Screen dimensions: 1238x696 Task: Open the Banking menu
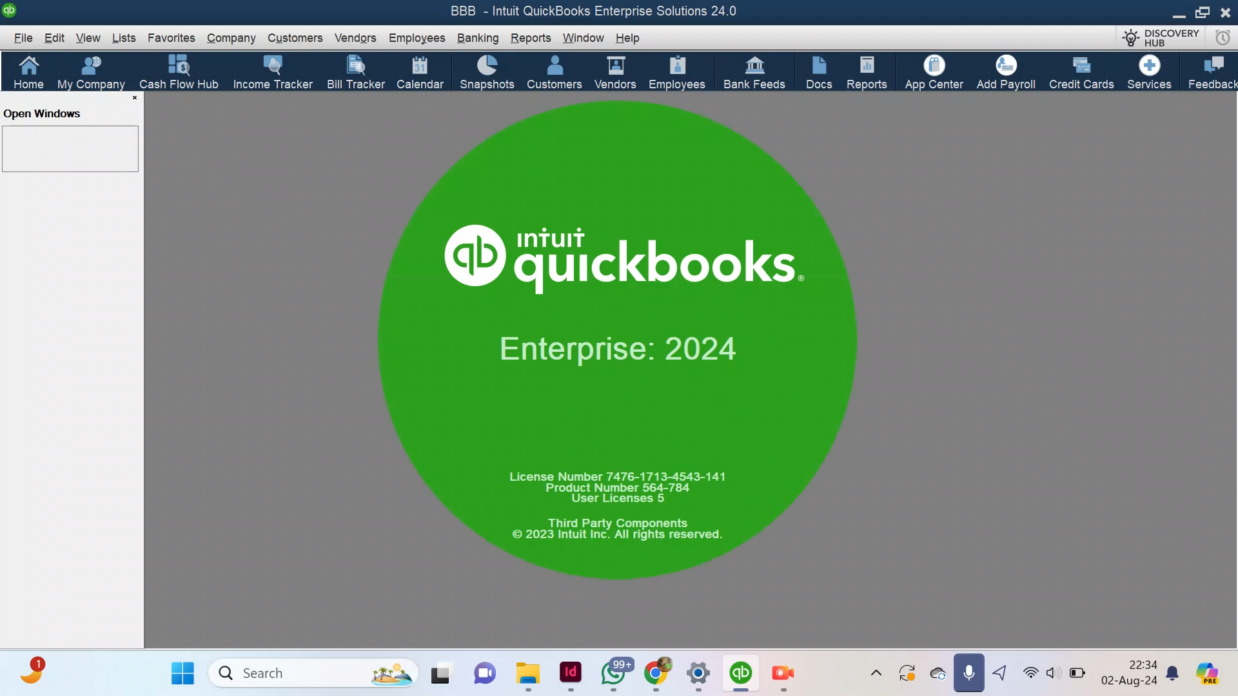coord(478,38)
